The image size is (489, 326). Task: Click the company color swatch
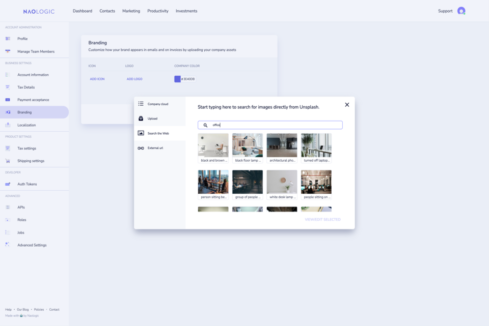(x=177, y=79)
